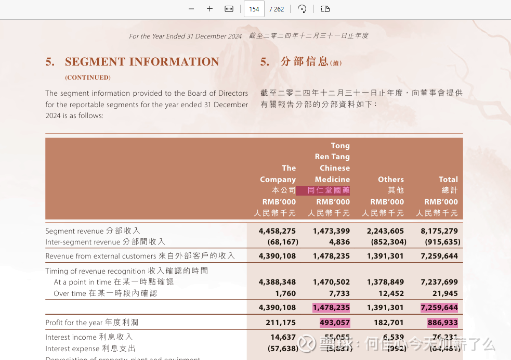This screenshot has width=511, height=360.
Task: Select highlighted total profit 886,933
Action: coord(442,323)
